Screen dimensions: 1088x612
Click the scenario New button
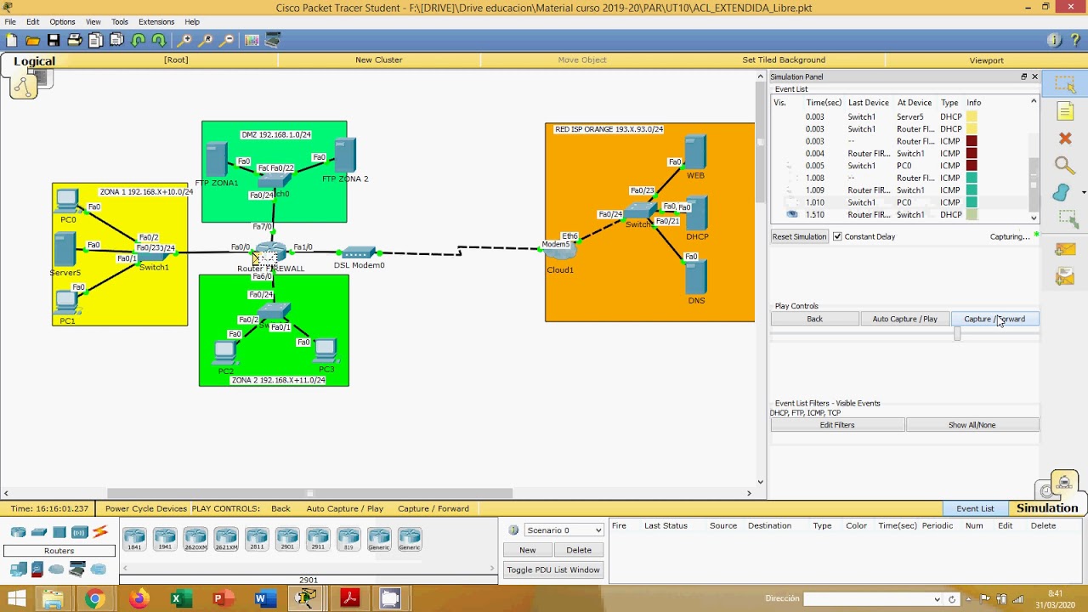528,550
